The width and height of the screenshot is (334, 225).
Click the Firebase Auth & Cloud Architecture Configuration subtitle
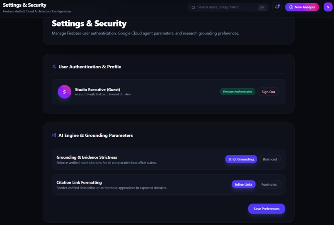[x=37, y=11]
